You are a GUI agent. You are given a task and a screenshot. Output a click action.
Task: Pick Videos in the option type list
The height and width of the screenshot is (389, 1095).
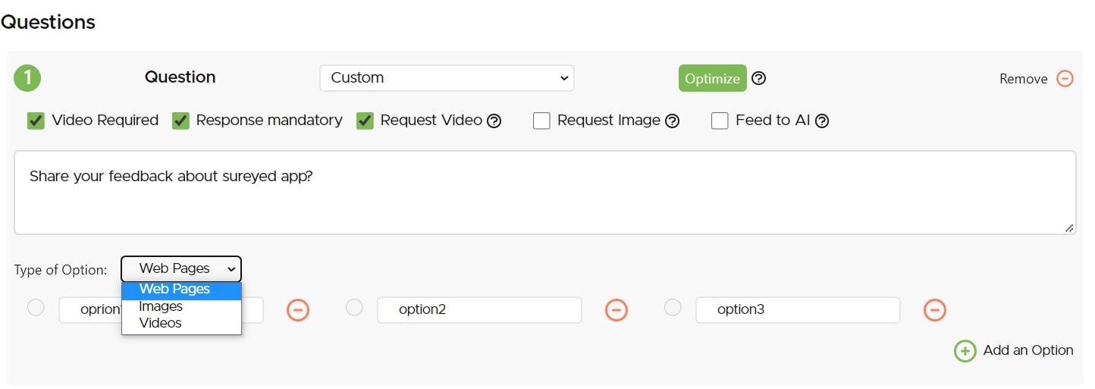click(x=161, y=323)
